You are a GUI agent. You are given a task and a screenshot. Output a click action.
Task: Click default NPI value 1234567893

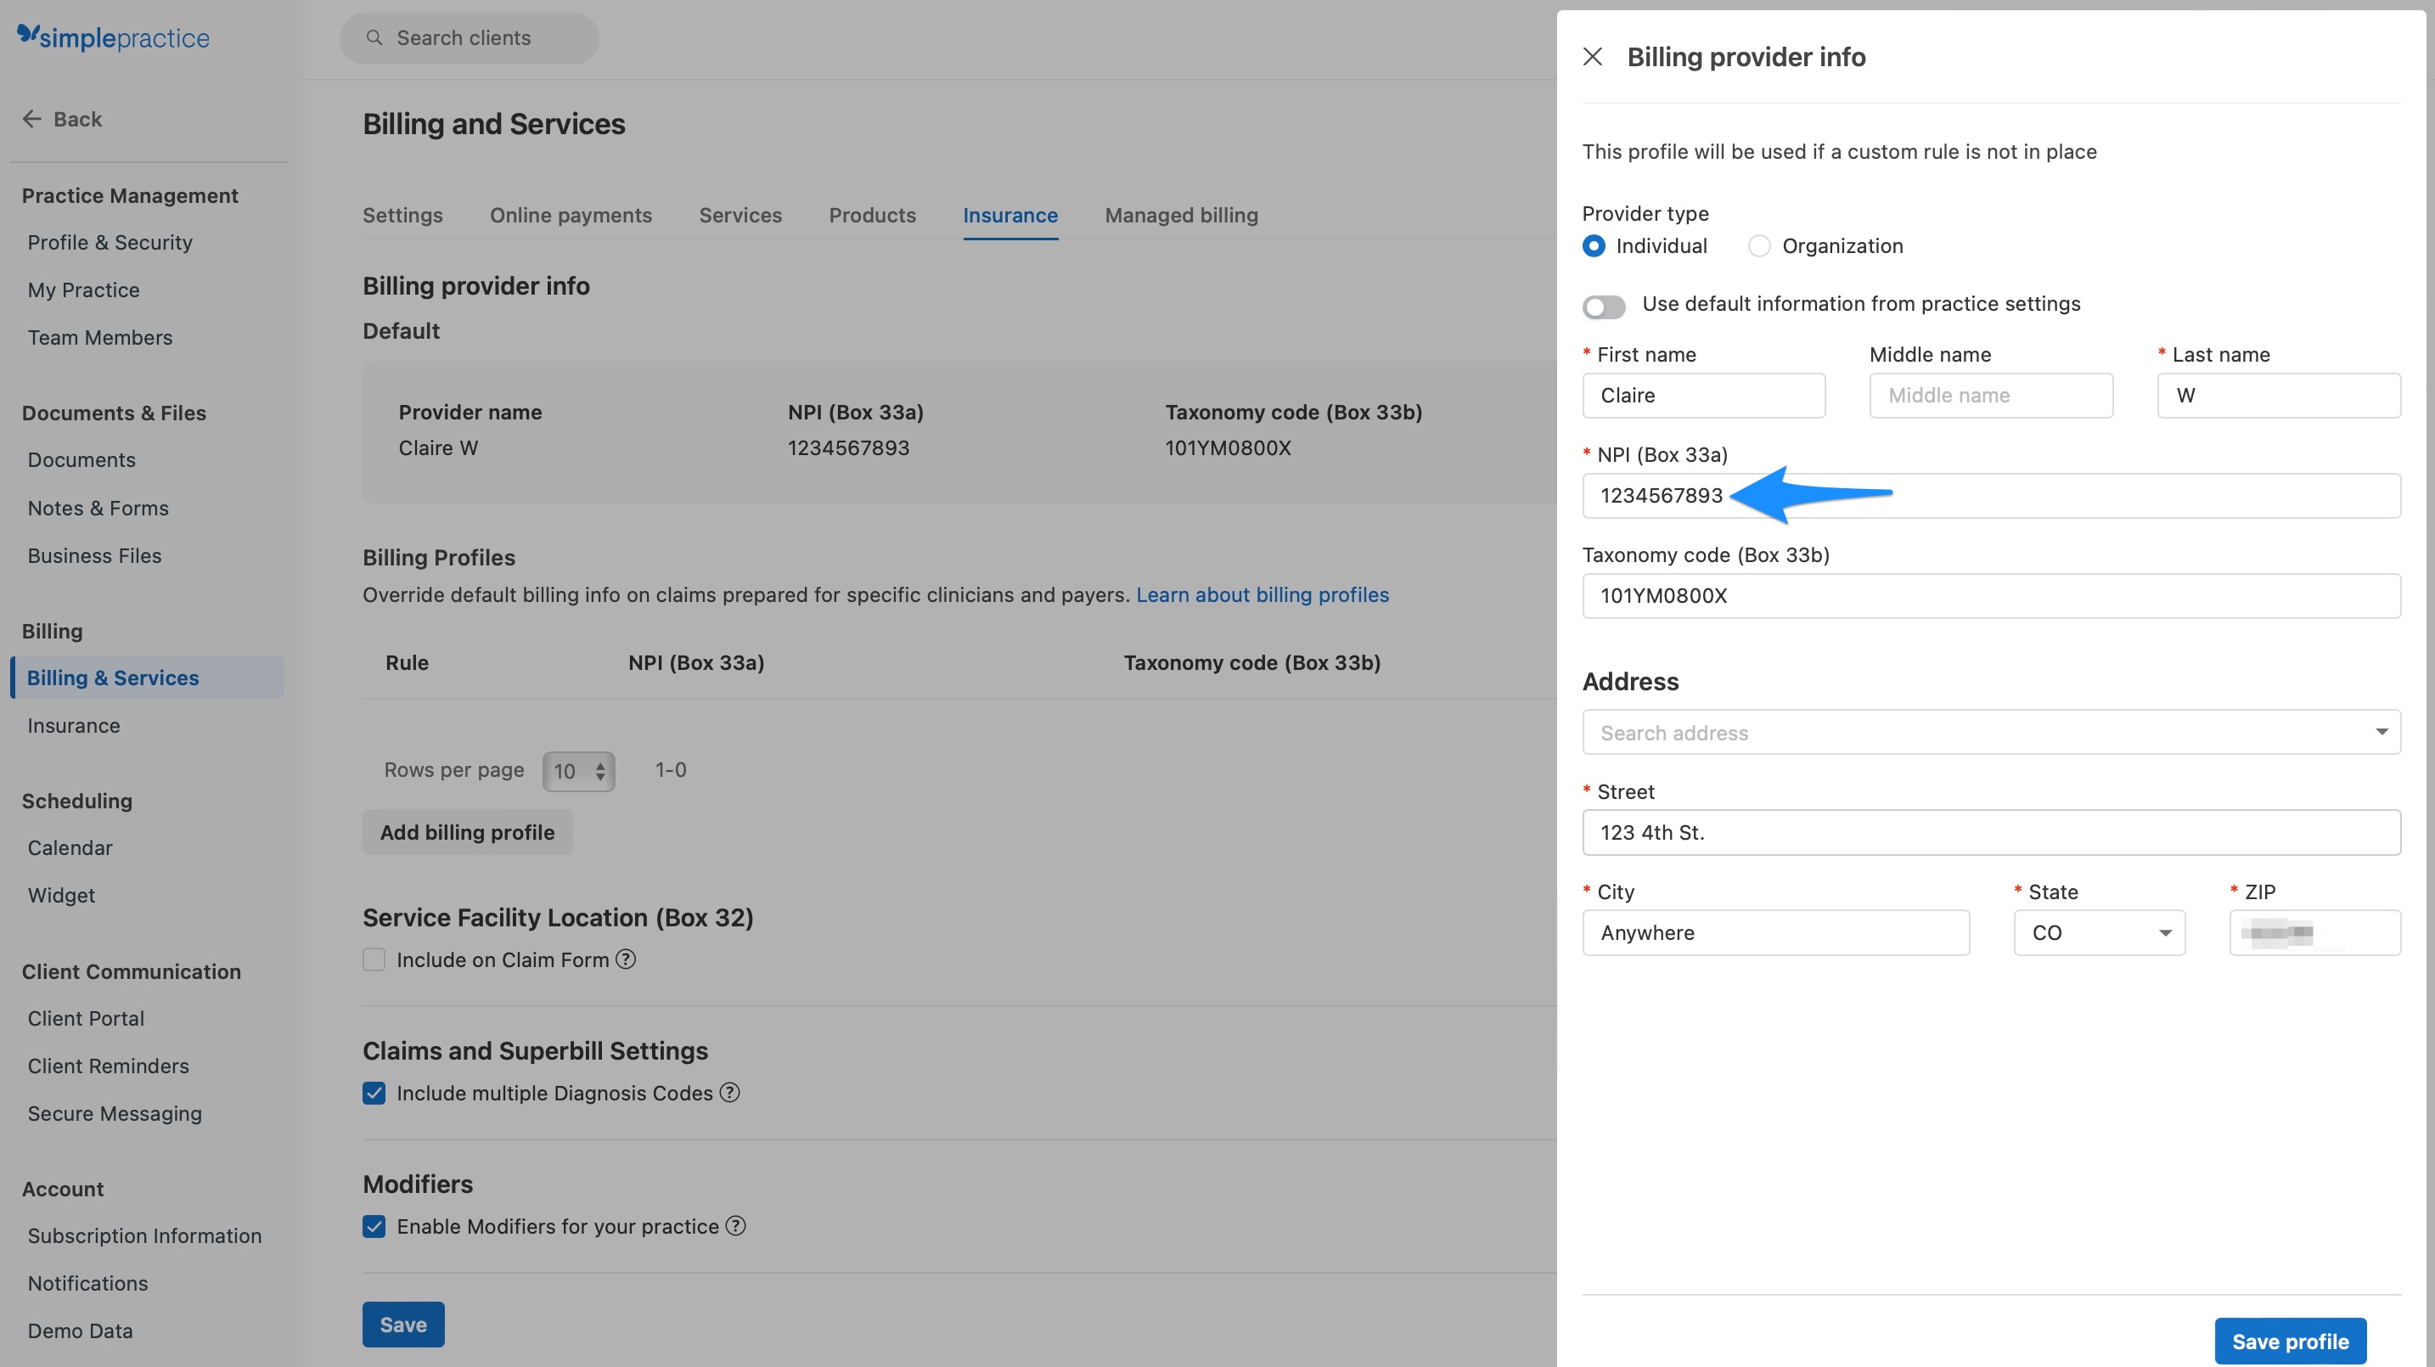[x=849, y=448]
